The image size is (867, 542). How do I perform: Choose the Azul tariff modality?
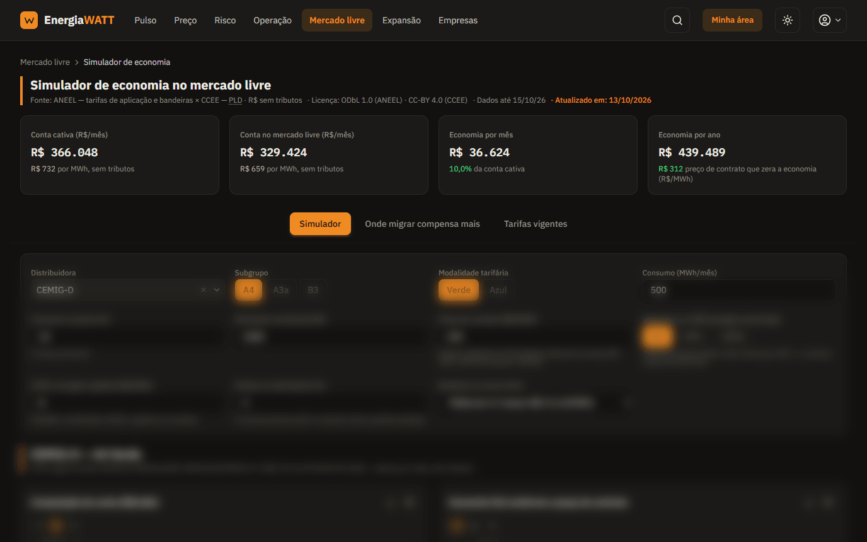click(498, 290)
